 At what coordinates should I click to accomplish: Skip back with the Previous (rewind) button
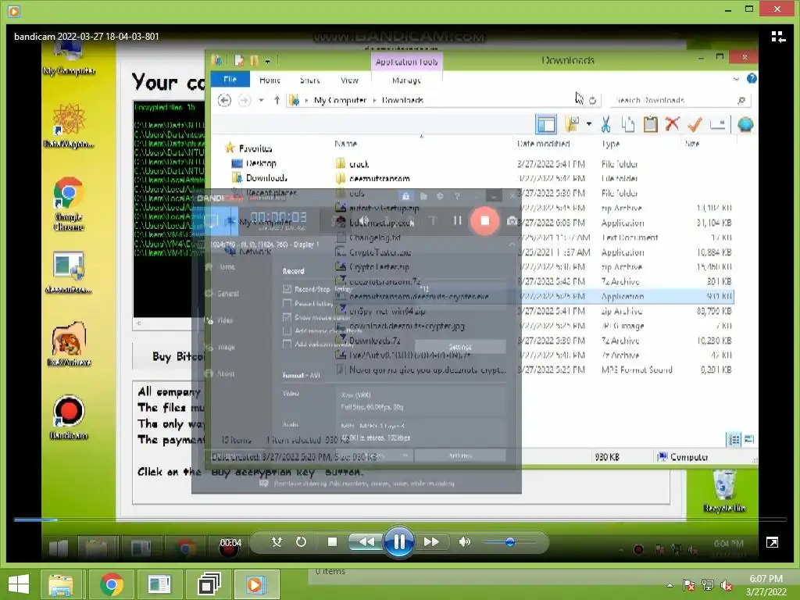coord(366,542)
